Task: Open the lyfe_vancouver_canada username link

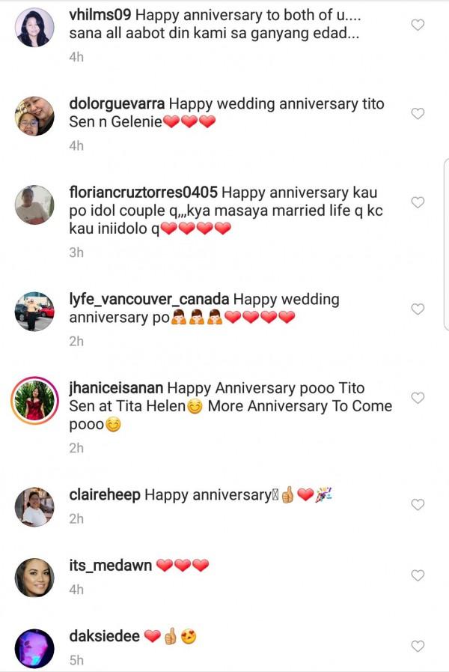Action: click(x=150, y=299)
